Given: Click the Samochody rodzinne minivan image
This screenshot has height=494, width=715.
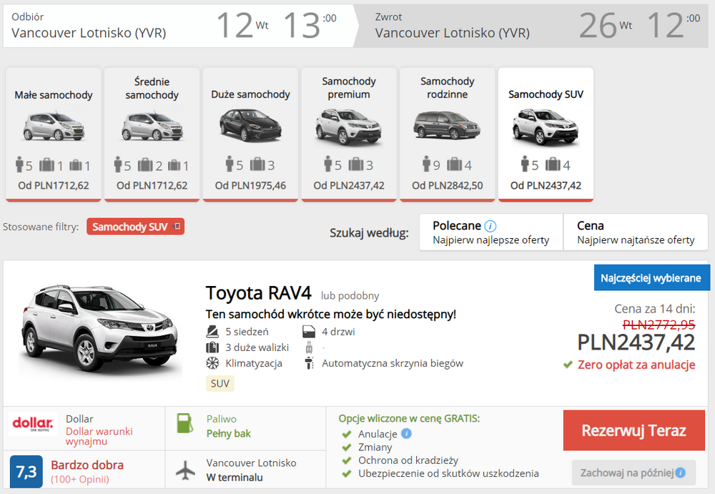Looking at the screenshot, I should 448,125.
